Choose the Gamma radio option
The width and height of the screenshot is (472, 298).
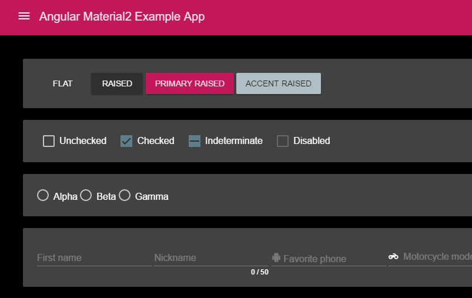(x=125, y=195)
